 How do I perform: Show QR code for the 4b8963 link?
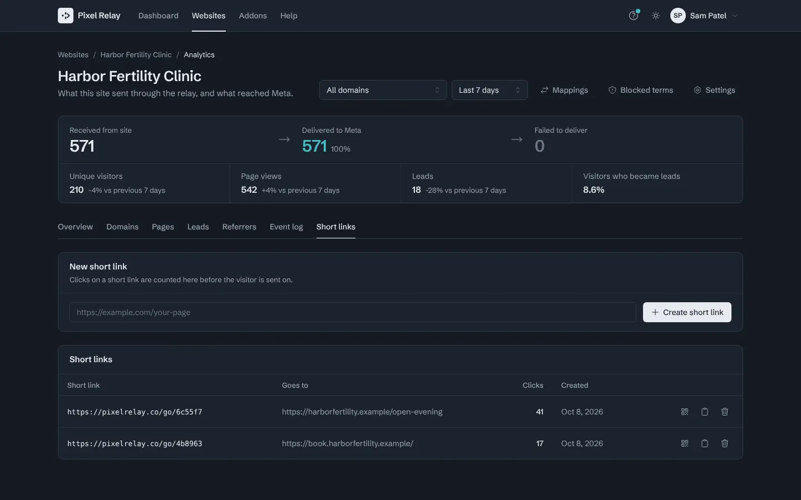click(x=685, y=443)
